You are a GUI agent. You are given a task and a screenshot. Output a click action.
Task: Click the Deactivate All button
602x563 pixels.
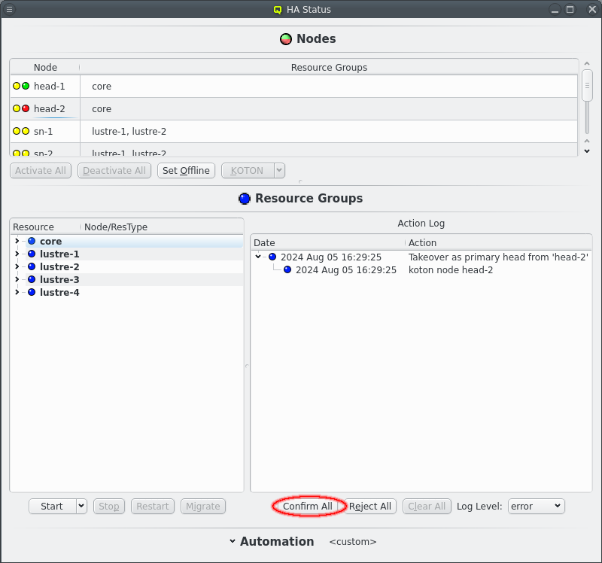(114, 171)
